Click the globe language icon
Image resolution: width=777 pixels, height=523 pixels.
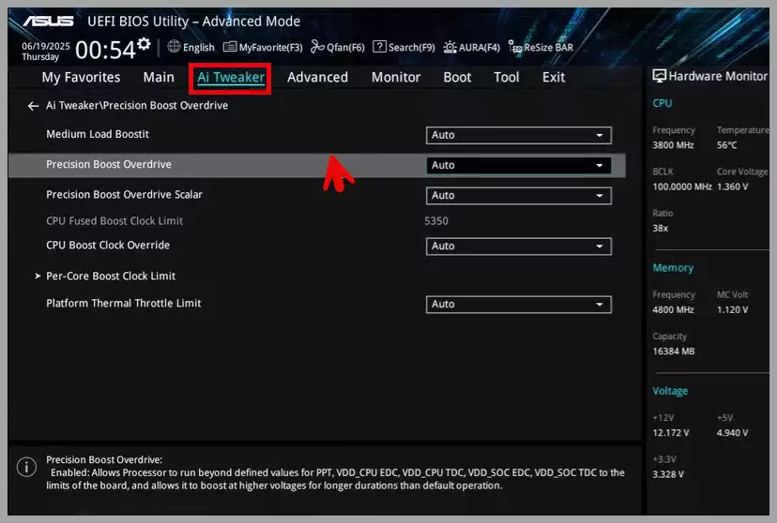coord(174,47)
